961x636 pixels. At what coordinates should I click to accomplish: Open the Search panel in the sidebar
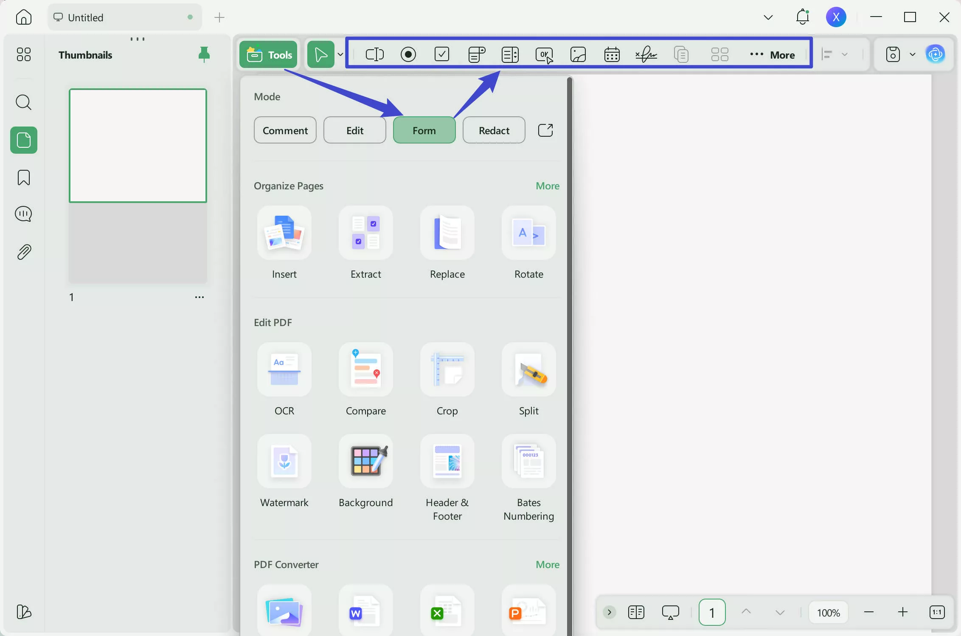pyautogui.click(x=23, y=102)
